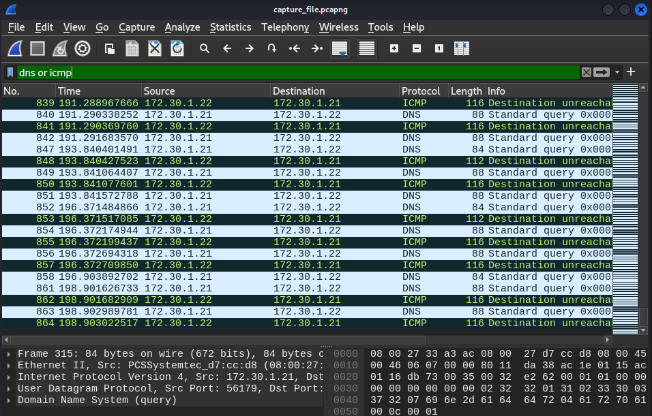Go to specified packet icon

[x=272, y=48]
